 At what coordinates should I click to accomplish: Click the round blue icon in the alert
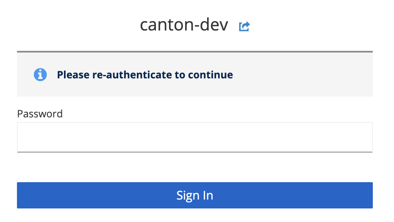[40, 75]
